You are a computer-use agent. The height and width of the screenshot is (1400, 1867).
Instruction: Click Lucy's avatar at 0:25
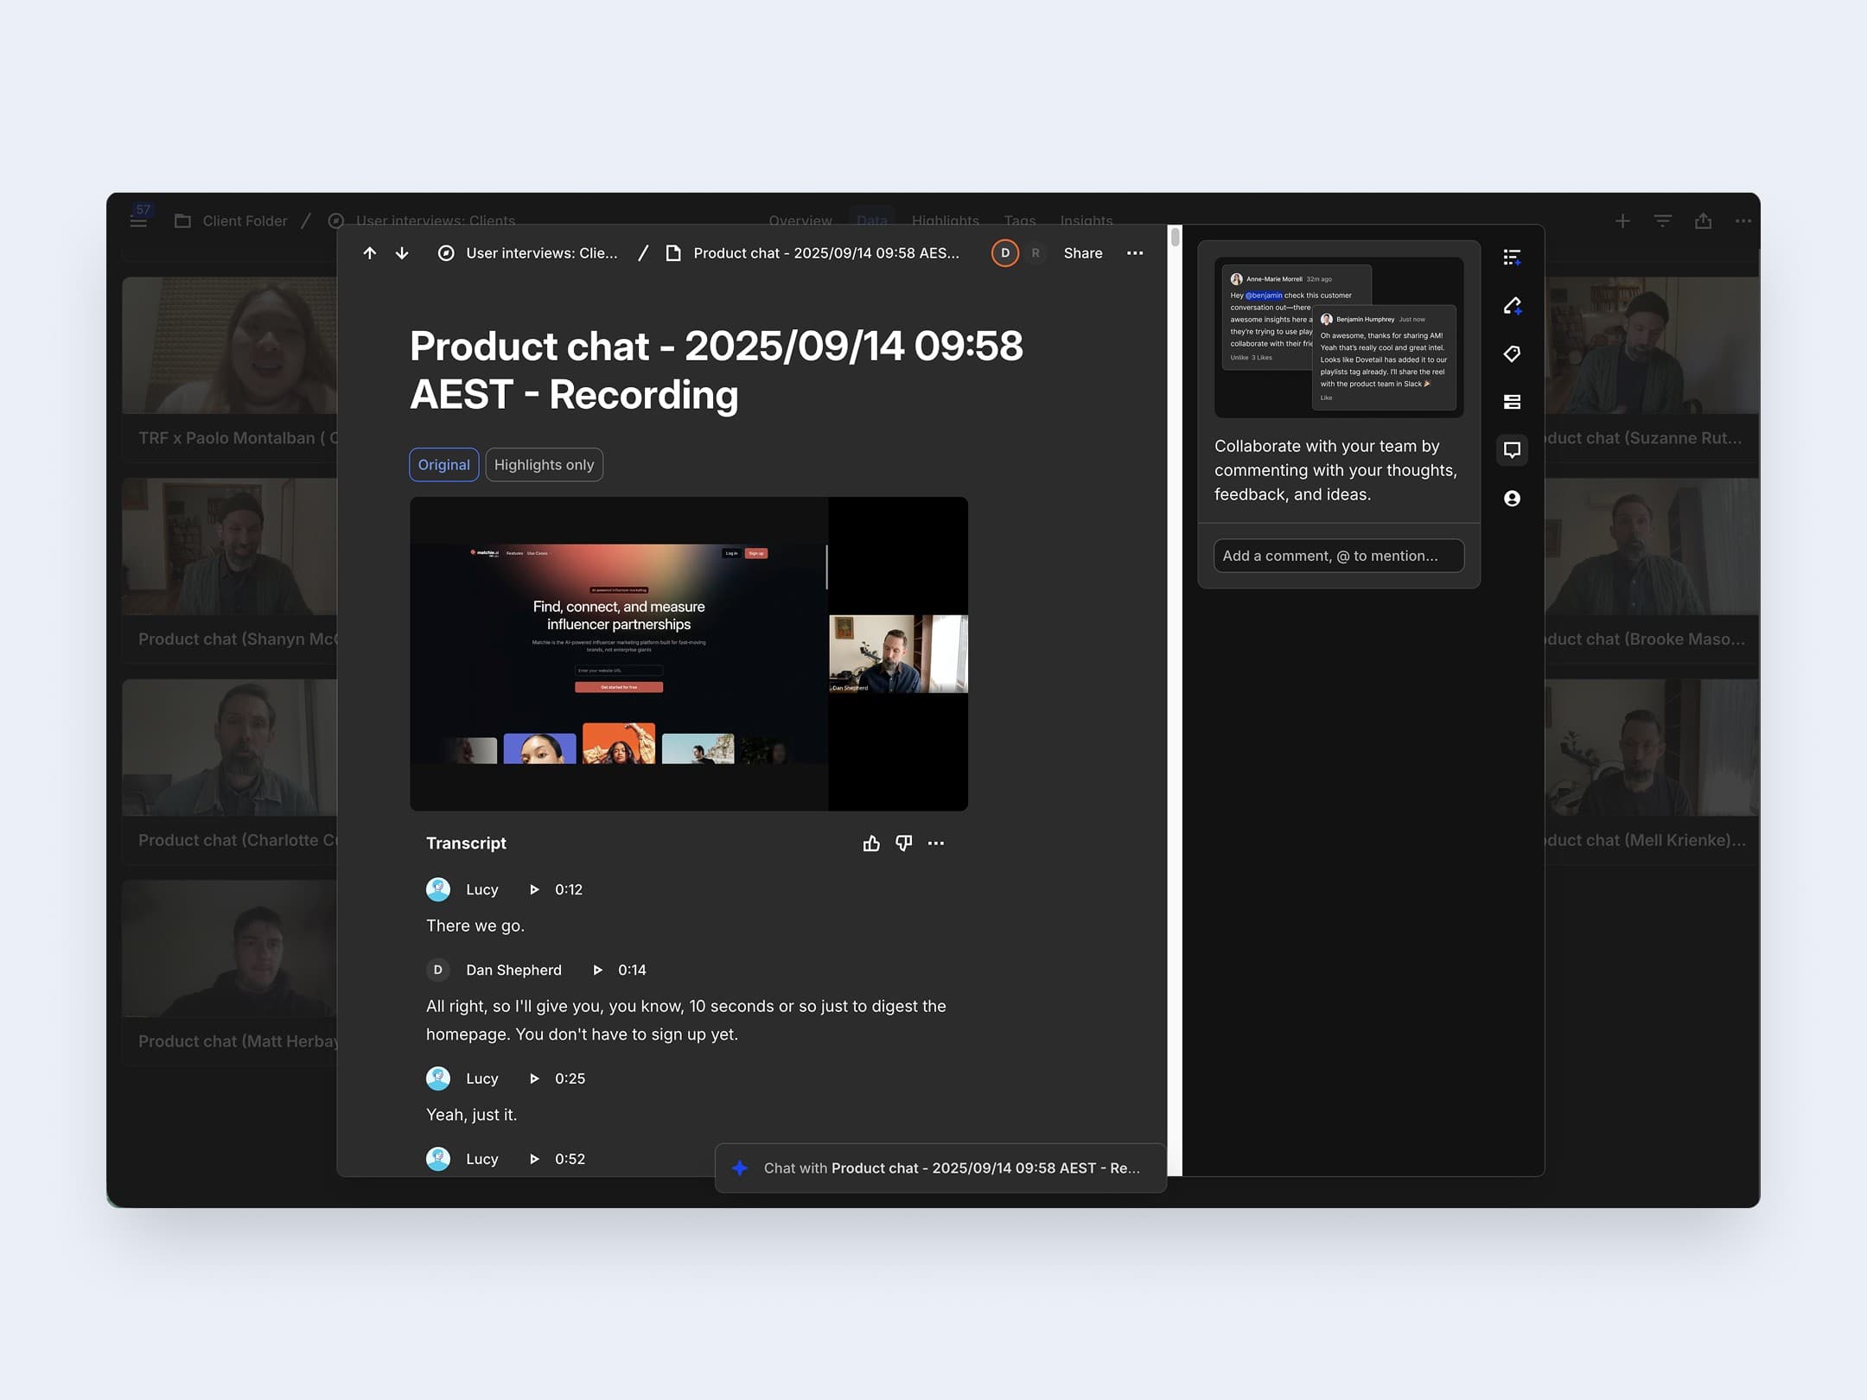438,1079
